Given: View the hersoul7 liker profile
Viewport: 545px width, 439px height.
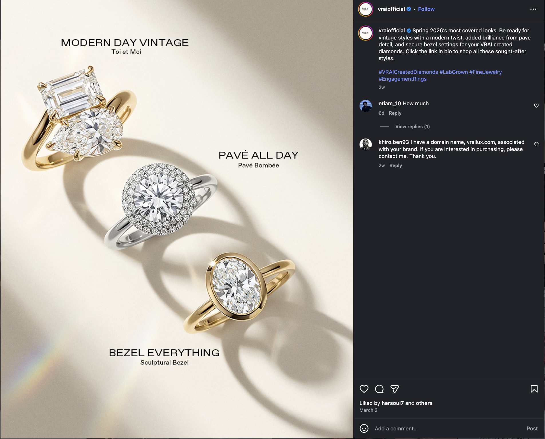Looking at the screenshot, I should [392, 403].
